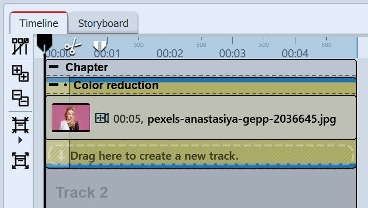Screen dimensions: 368x208
Task: Click the scissors cut icon on the ruler
Action: coord(73,47)
